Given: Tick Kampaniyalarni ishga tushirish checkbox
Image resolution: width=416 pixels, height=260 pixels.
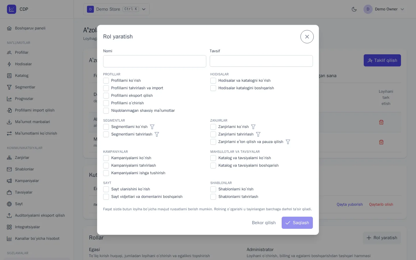Looking at the screenshot, I should [106, 173].
